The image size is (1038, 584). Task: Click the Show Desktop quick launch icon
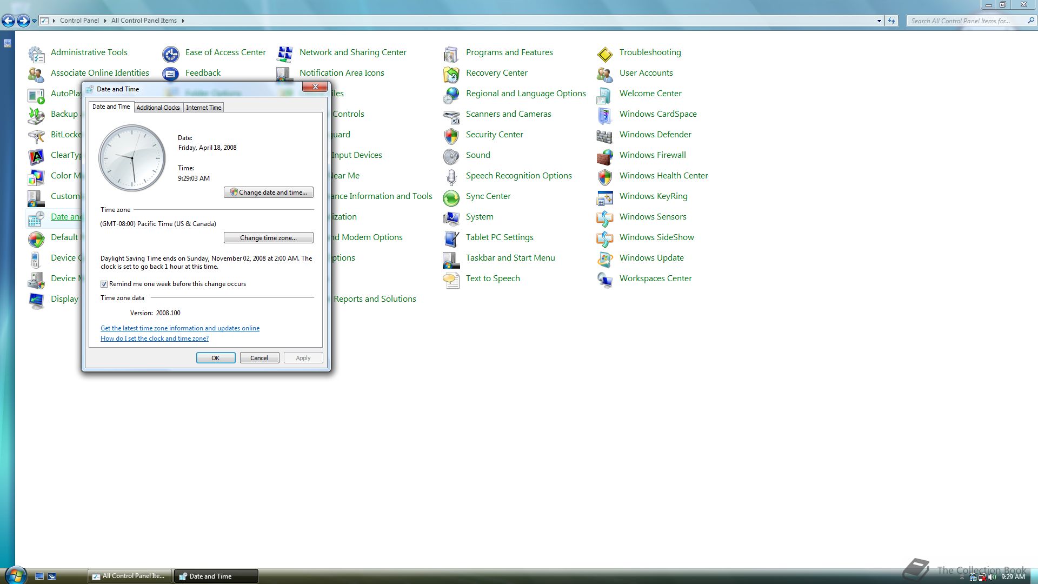point(39,576)
